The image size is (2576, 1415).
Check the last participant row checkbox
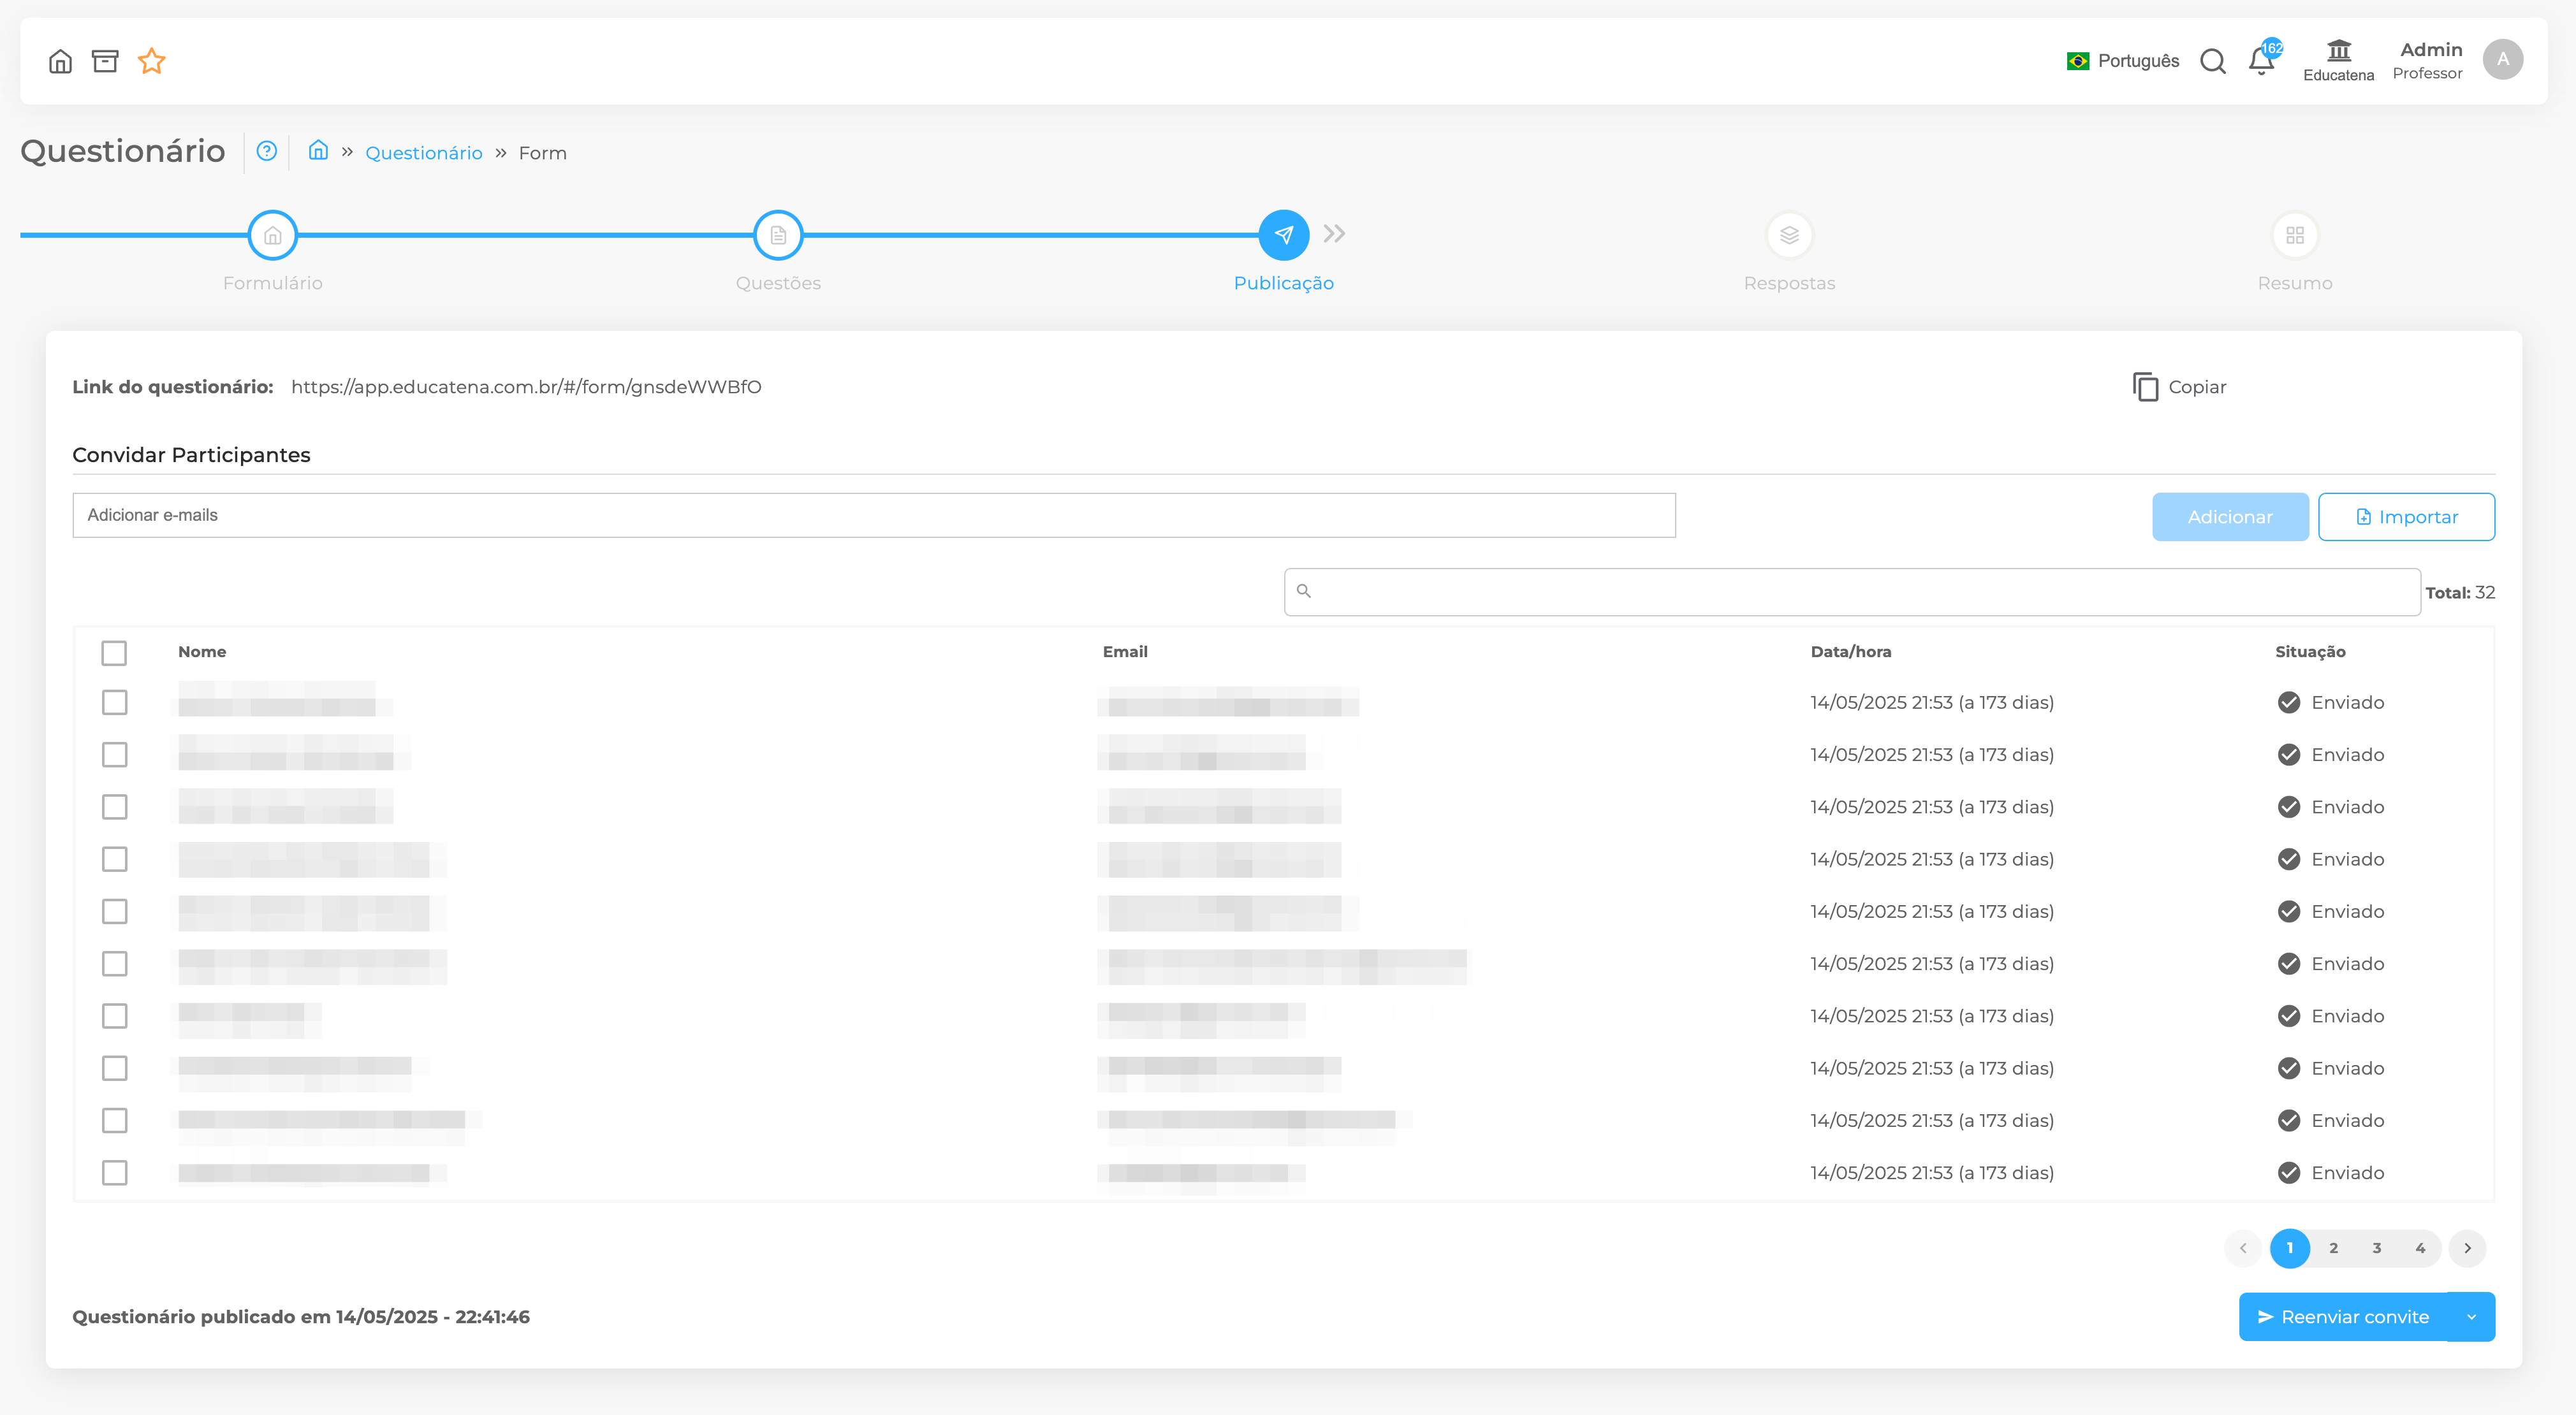coord(115,1172)
